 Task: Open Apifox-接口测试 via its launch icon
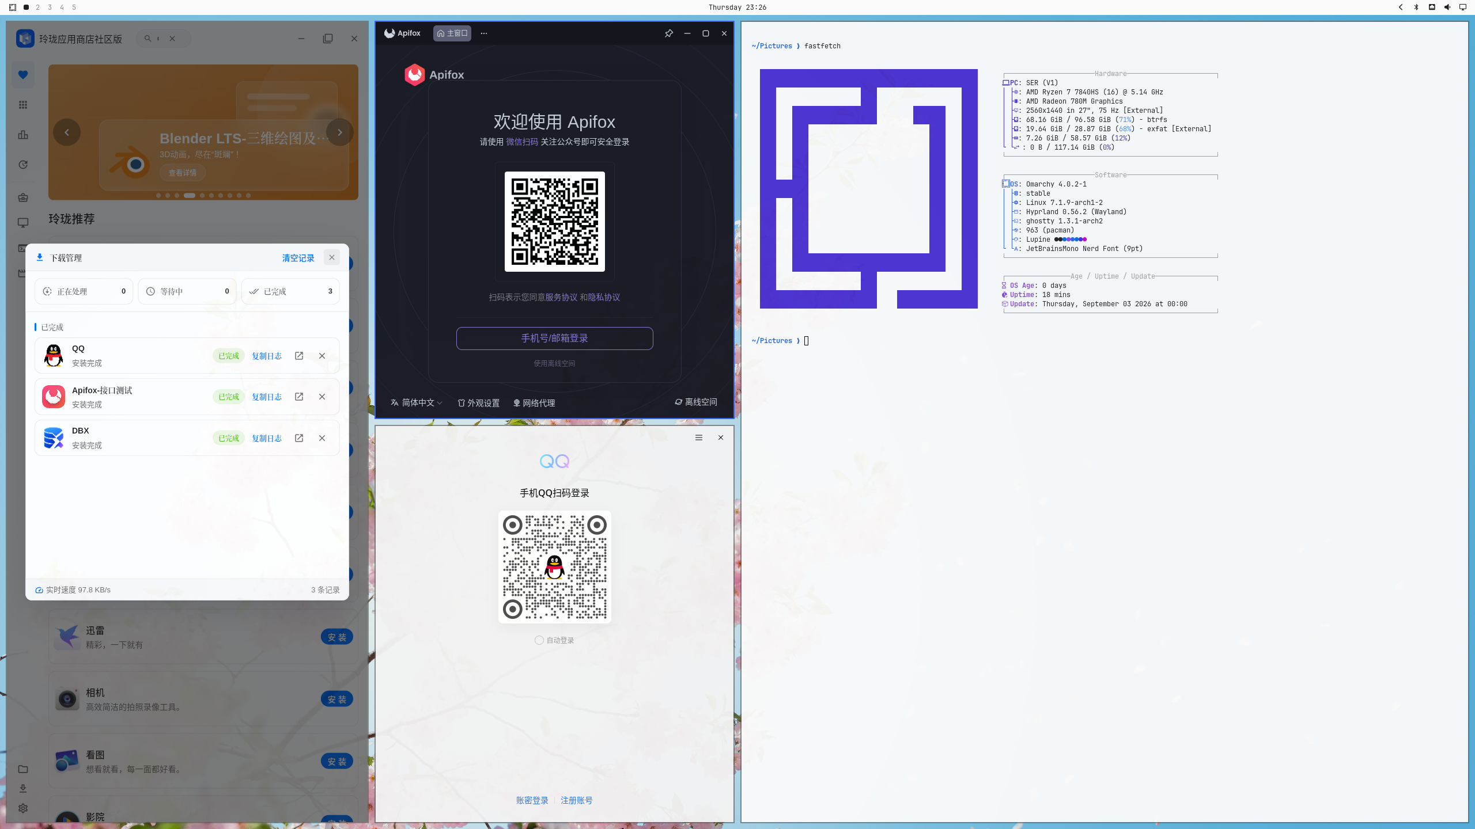coord(299,397)
